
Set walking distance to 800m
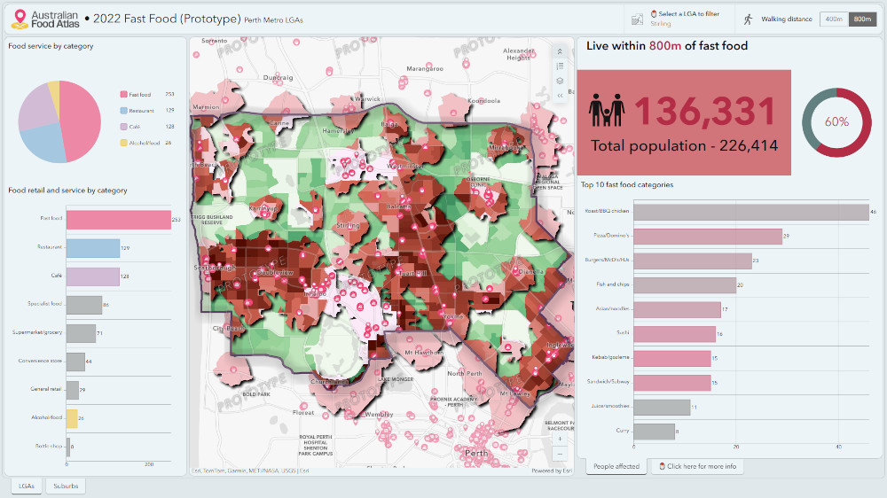[861, 19]
